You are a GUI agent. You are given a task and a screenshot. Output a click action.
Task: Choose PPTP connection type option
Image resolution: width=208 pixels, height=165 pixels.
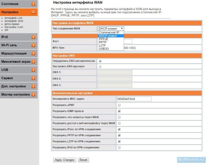pos(111,42)
